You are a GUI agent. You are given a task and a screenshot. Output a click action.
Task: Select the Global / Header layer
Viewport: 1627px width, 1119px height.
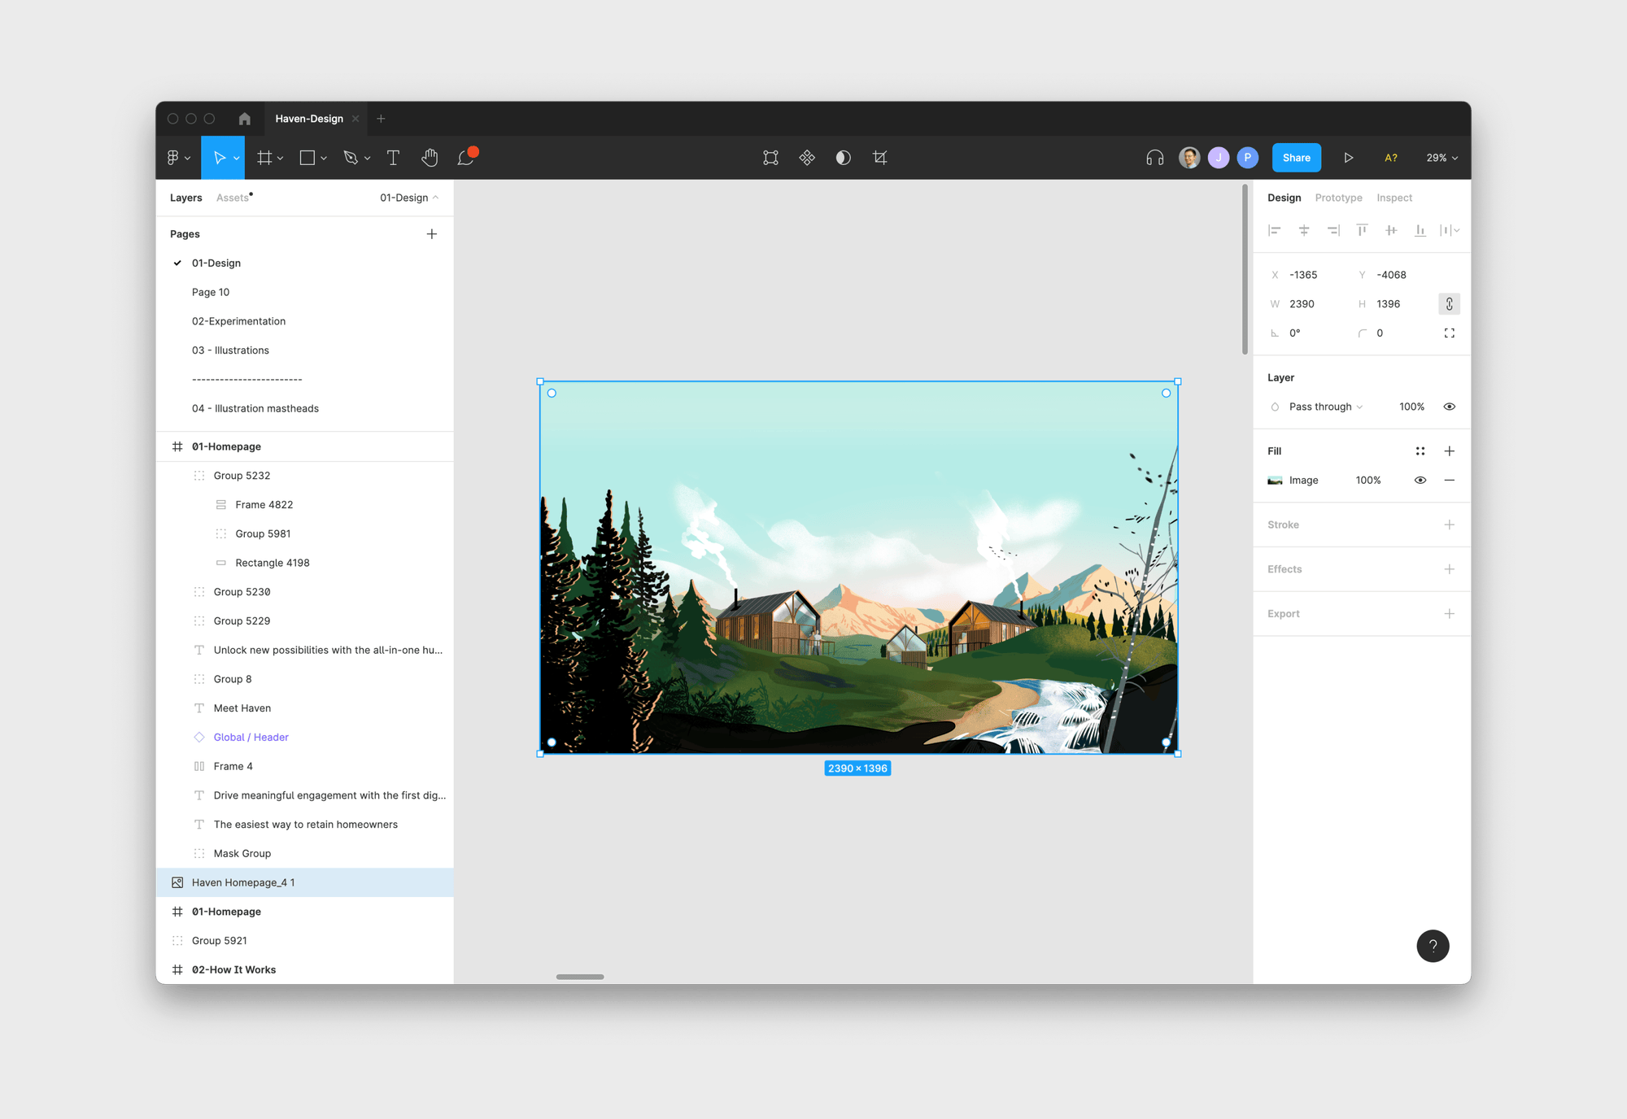pos(251,738)
